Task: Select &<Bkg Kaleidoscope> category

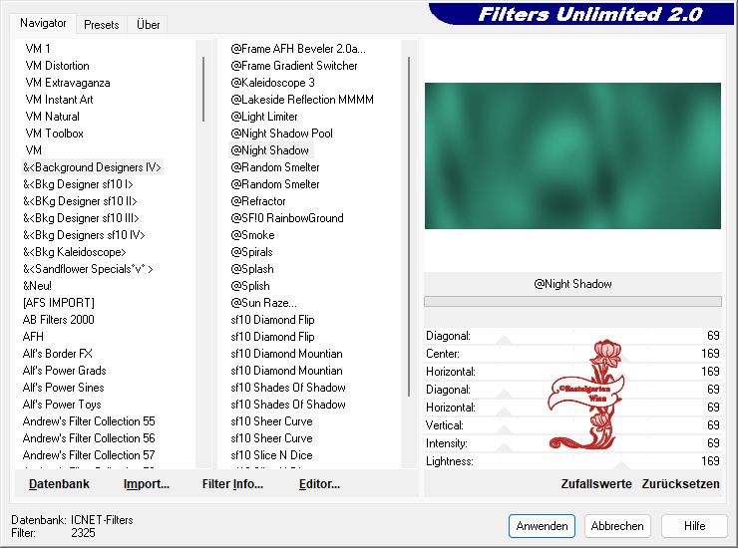Action: pos(75,252)
